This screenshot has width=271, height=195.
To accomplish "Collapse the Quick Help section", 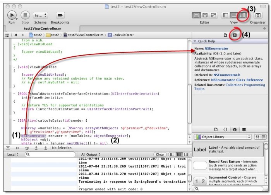I will (x=194, y=42).
